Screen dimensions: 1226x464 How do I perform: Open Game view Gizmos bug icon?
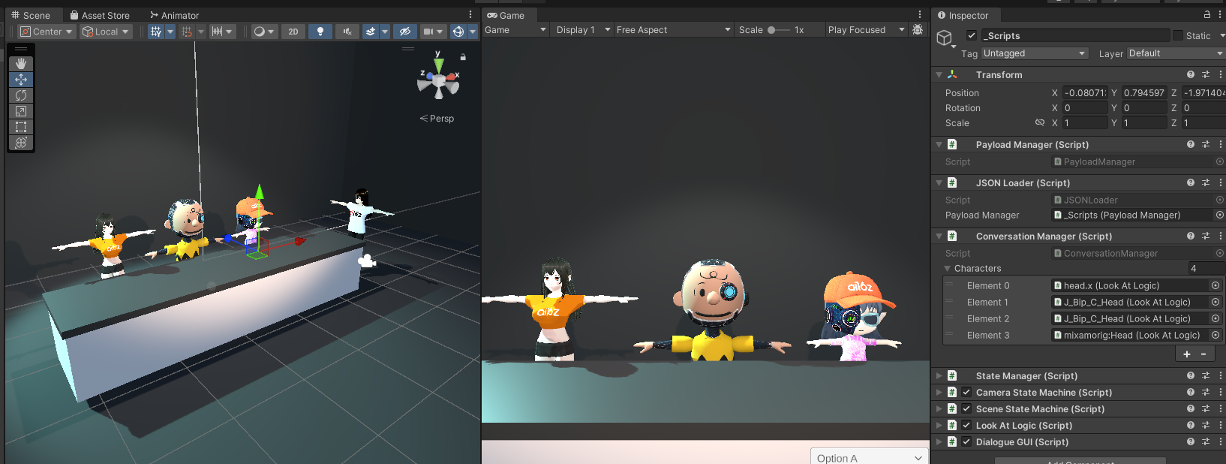918,30
